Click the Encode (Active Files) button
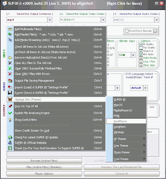The image size is (166, 179). point(44,161)
